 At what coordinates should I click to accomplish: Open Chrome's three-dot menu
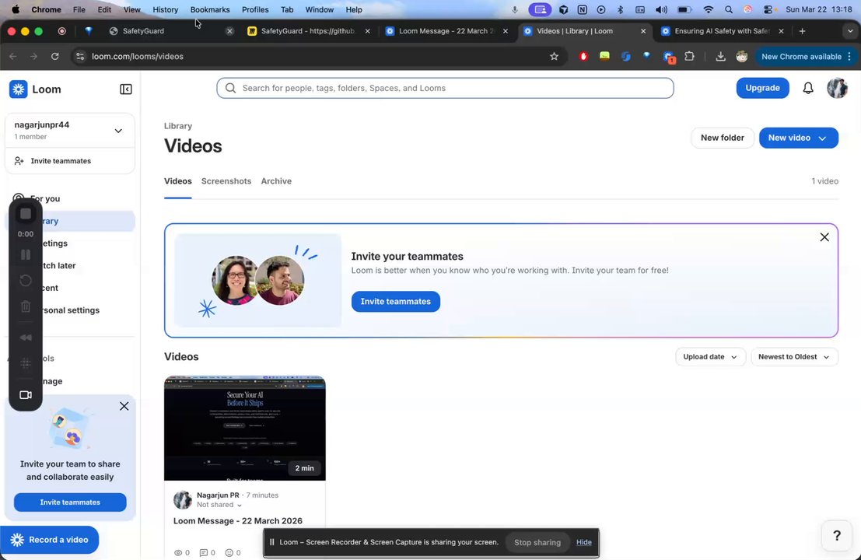pyautogui.click(x=850, y=57)
